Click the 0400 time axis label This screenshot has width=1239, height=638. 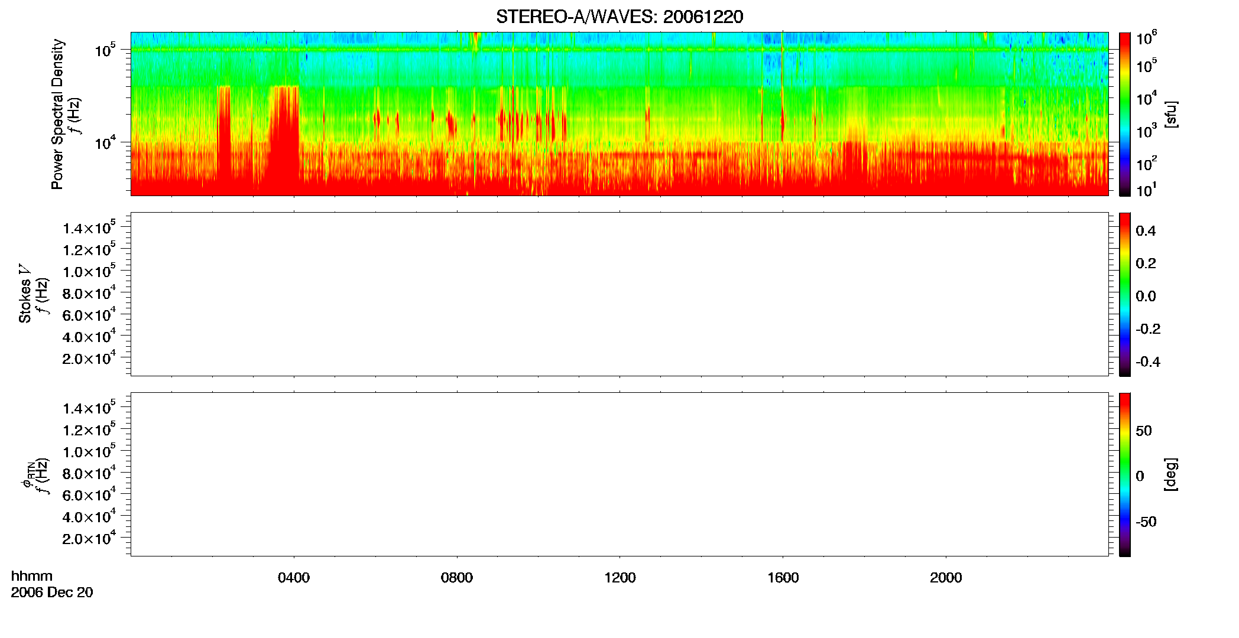pyautogui.click(x=294, y=578)
